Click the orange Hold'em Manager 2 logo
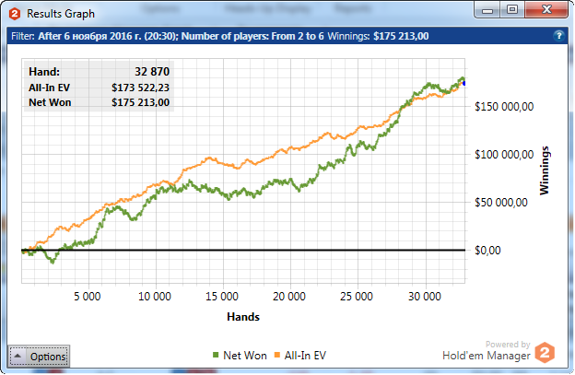575x375 pixels. 545,353
